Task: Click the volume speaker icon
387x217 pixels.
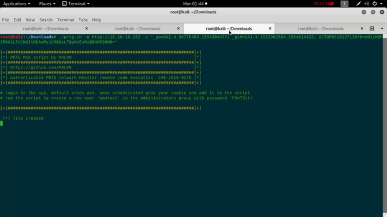Action: click(367, 3)
